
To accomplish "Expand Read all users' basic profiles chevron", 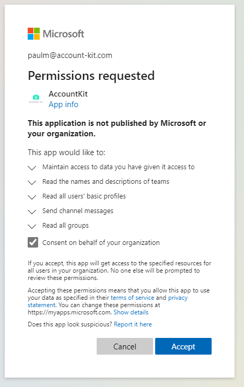I will coord(32,197).
